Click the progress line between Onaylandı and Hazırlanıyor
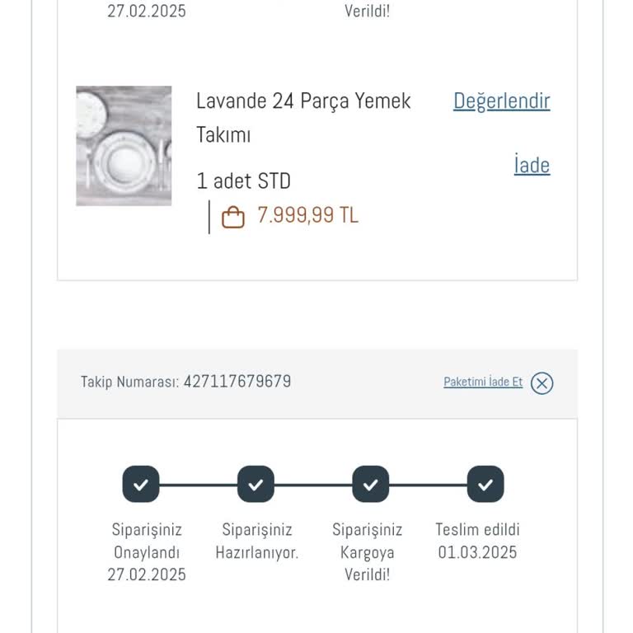This screenshot has height=633, width=633. point(198,485)
